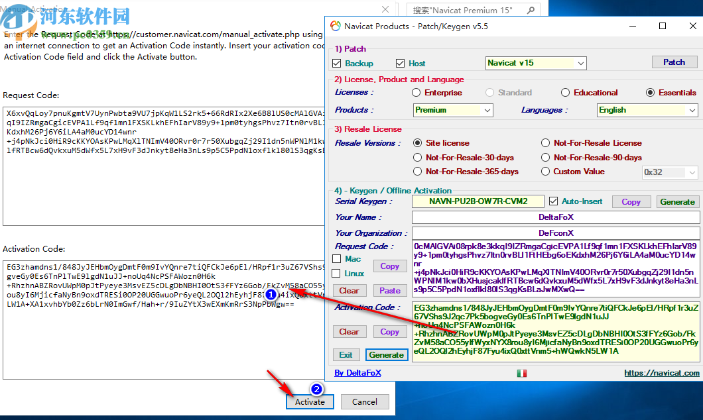Click the Your Organization field DeFconX
The image size is (703, 420).
(556, 233)
